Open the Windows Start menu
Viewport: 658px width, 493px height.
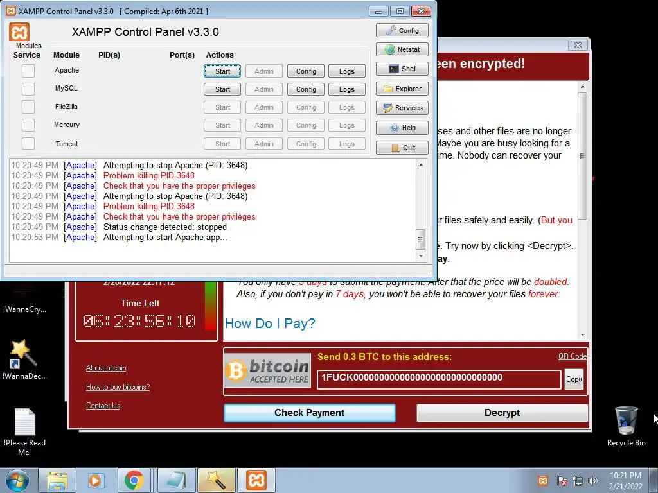click(x=17, y=480)
